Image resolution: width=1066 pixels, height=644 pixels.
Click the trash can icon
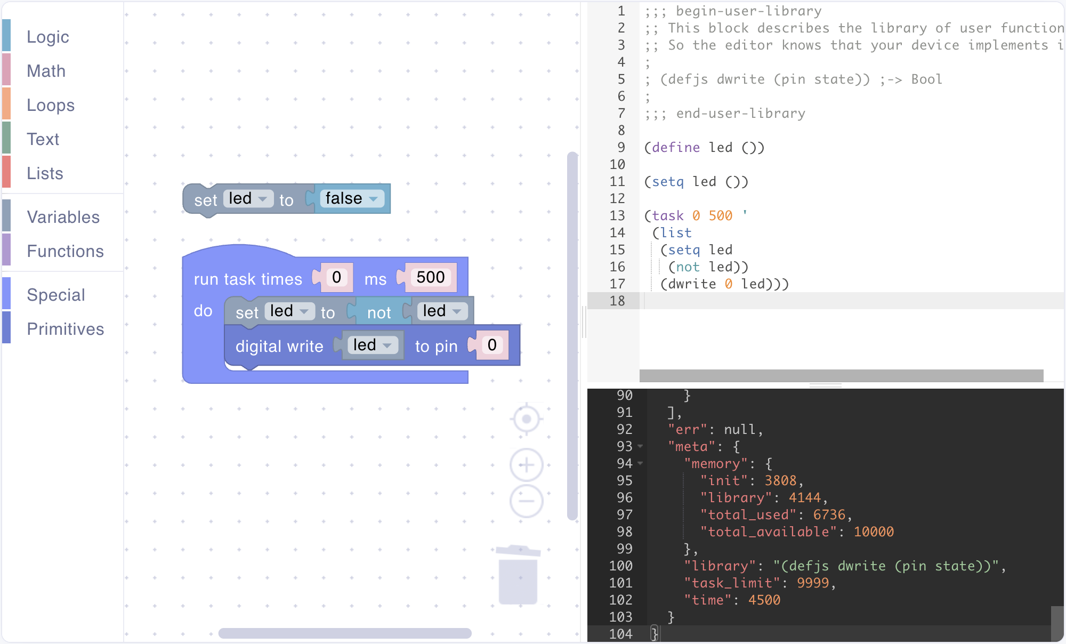click(518, 576)
